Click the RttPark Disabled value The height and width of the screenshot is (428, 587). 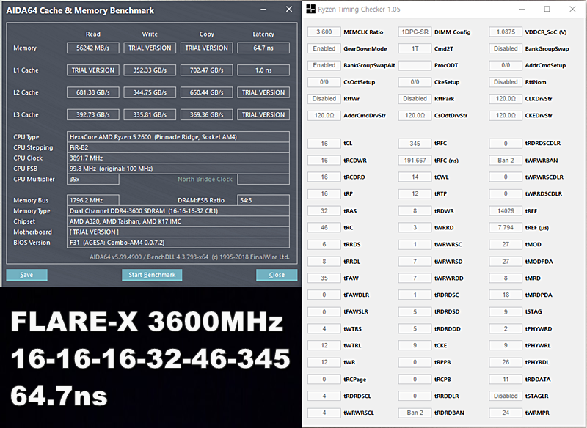(x=415, y=99)
